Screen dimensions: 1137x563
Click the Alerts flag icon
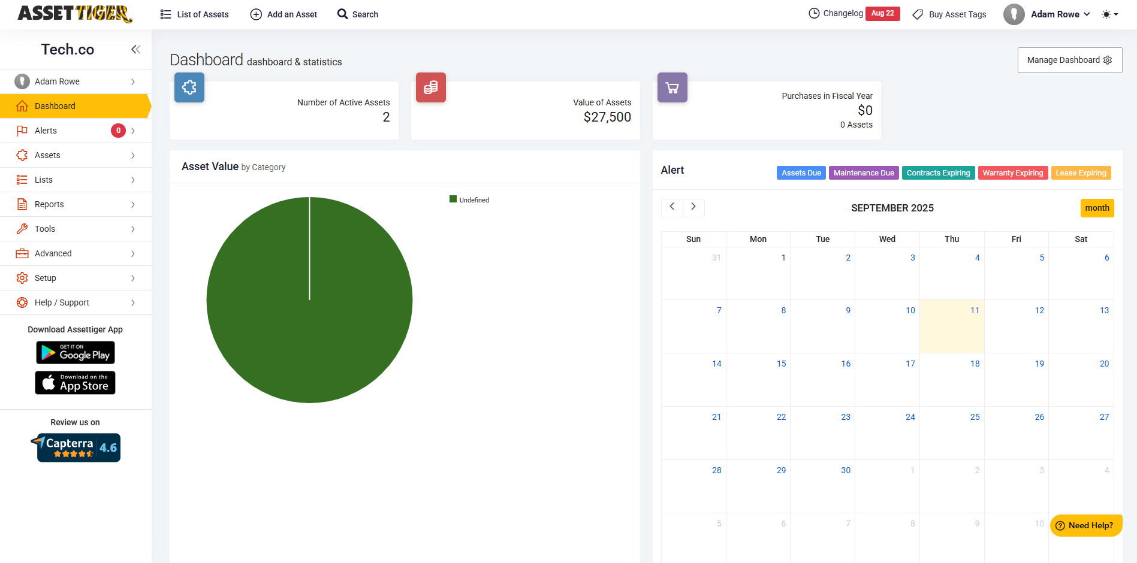pos(22,131)
